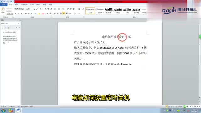The width and height of the screenshot is (201, 113).
Task: Click the Increase Indent icon
Action: click(x=71, y=9)
